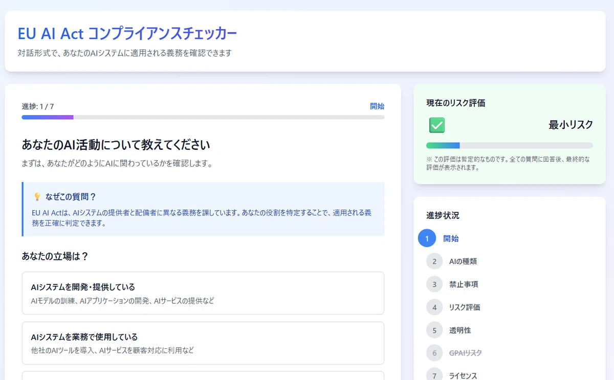Select 'AIシステムを業務で使用している' option
Image resolution: width=614 pixels, height=380 pixels.
203,343
